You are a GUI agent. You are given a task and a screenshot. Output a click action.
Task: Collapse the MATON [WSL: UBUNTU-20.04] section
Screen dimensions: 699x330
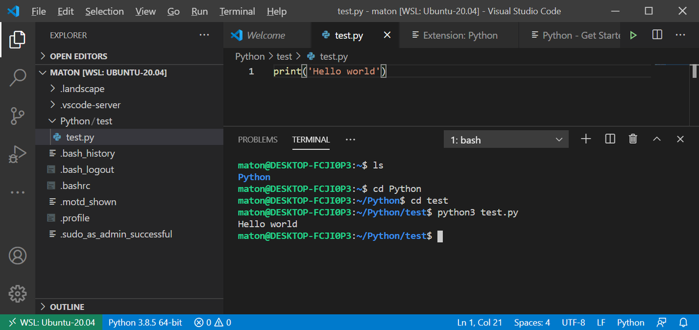click(130, 73)
